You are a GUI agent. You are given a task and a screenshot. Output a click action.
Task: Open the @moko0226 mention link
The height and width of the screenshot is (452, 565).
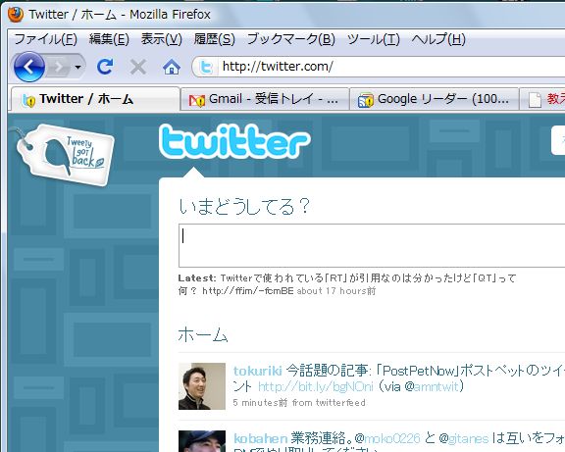[392, 438]
